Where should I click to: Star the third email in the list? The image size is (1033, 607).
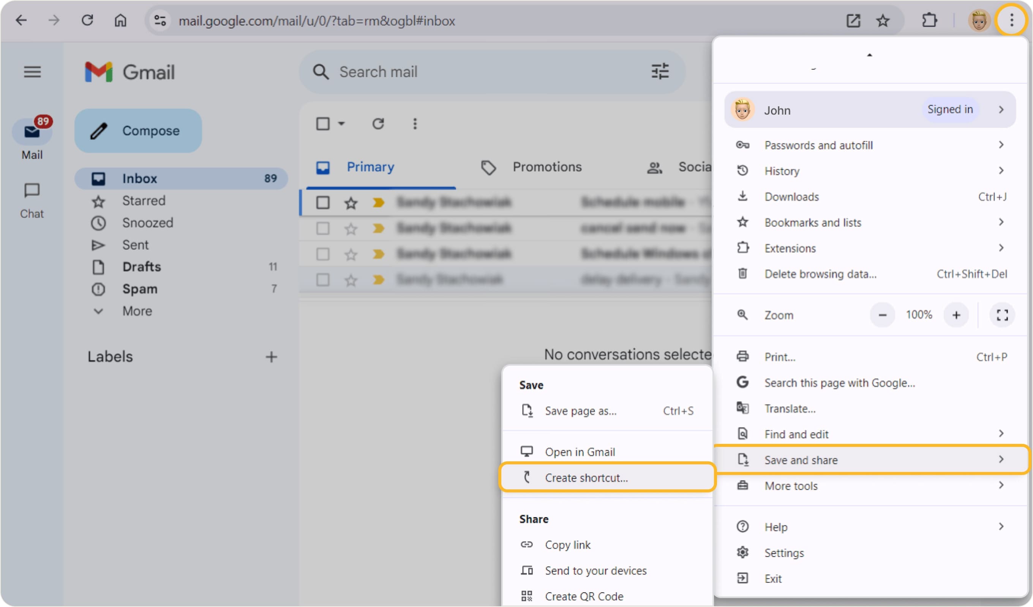coord(351,254)
